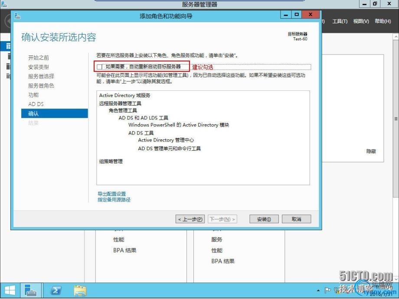Click BPA 结果 in right tile
Viewport: 399px width, 299px height.
pos(223,261)
